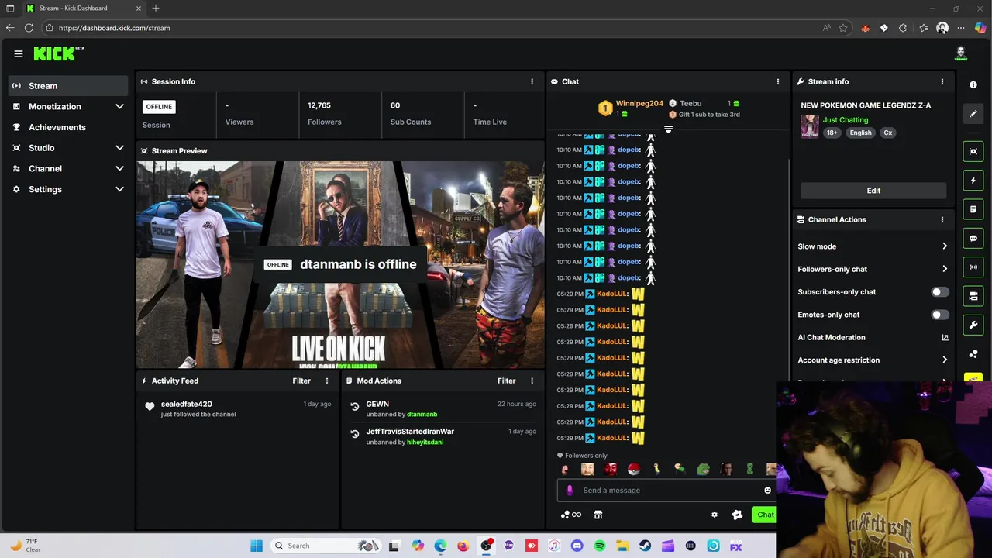
Task: Open hiheyitsdani moderator link
Action: pyautogui.click(x=425, y=442)
